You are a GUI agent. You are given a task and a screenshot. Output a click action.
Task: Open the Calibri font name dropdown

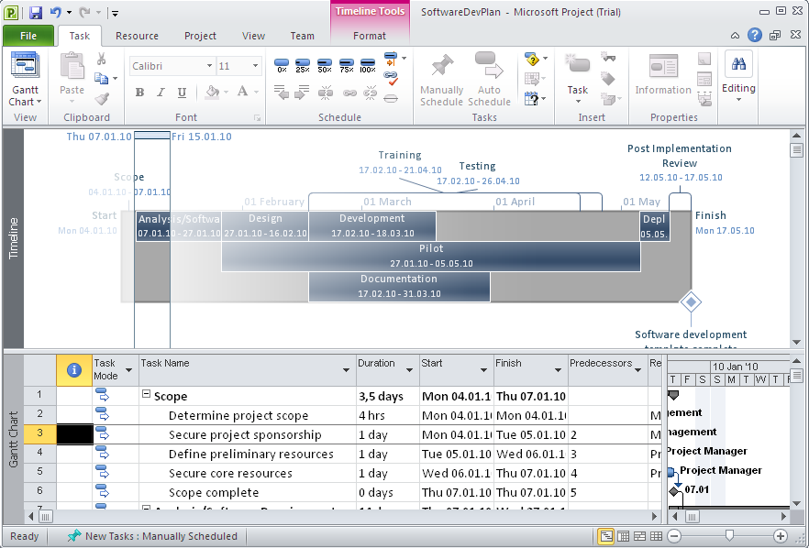click(209, 66)
